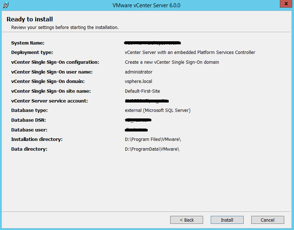Image resolution: width=294 pixels, height=230 pixels.
Task: Go back with the < Back button
Action: tap(186, 220)
